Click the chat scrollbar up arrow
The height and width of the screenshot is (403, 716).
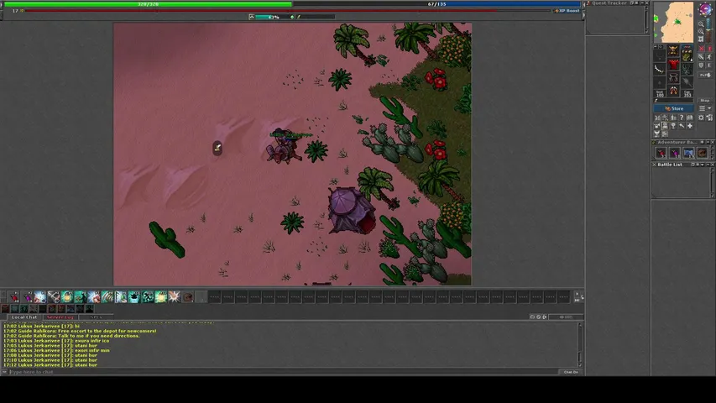tap(580, 325)
